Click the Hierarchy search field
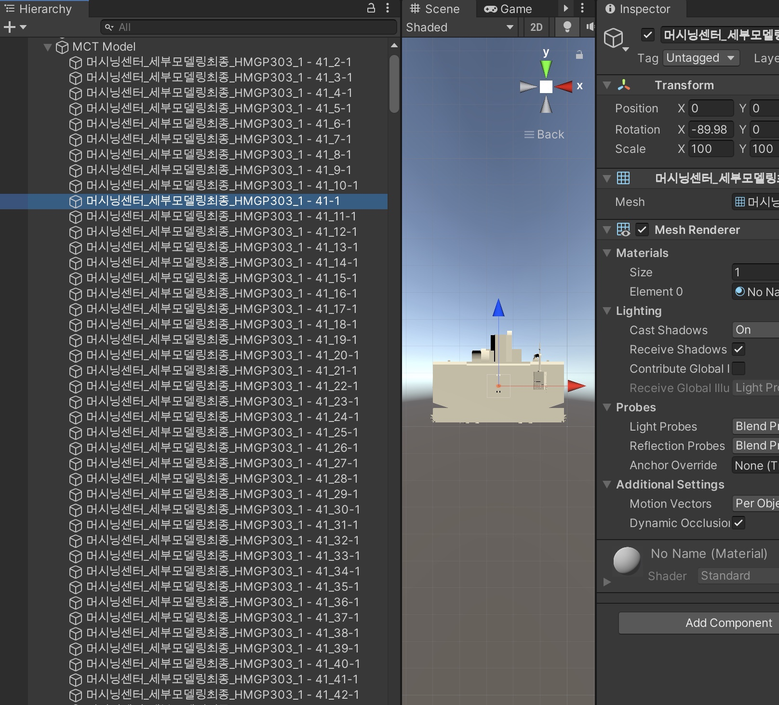This screenshot has width=779, height=705. [248, 27]
